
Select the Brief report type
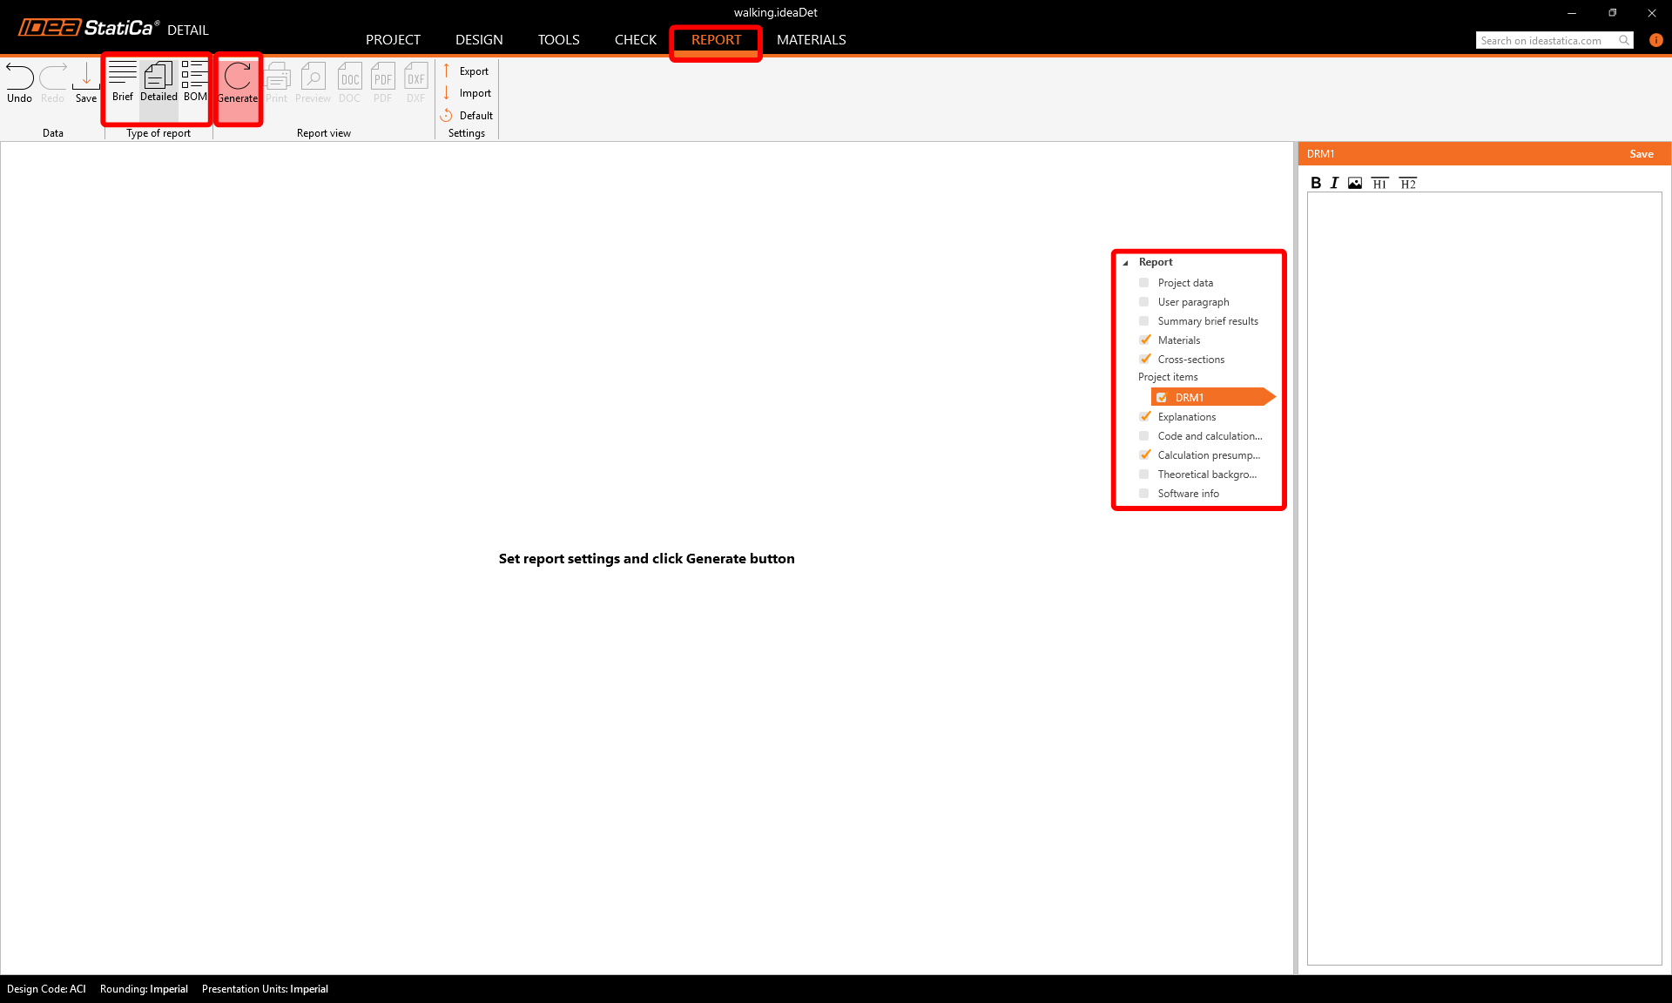[x=123, y=82]
